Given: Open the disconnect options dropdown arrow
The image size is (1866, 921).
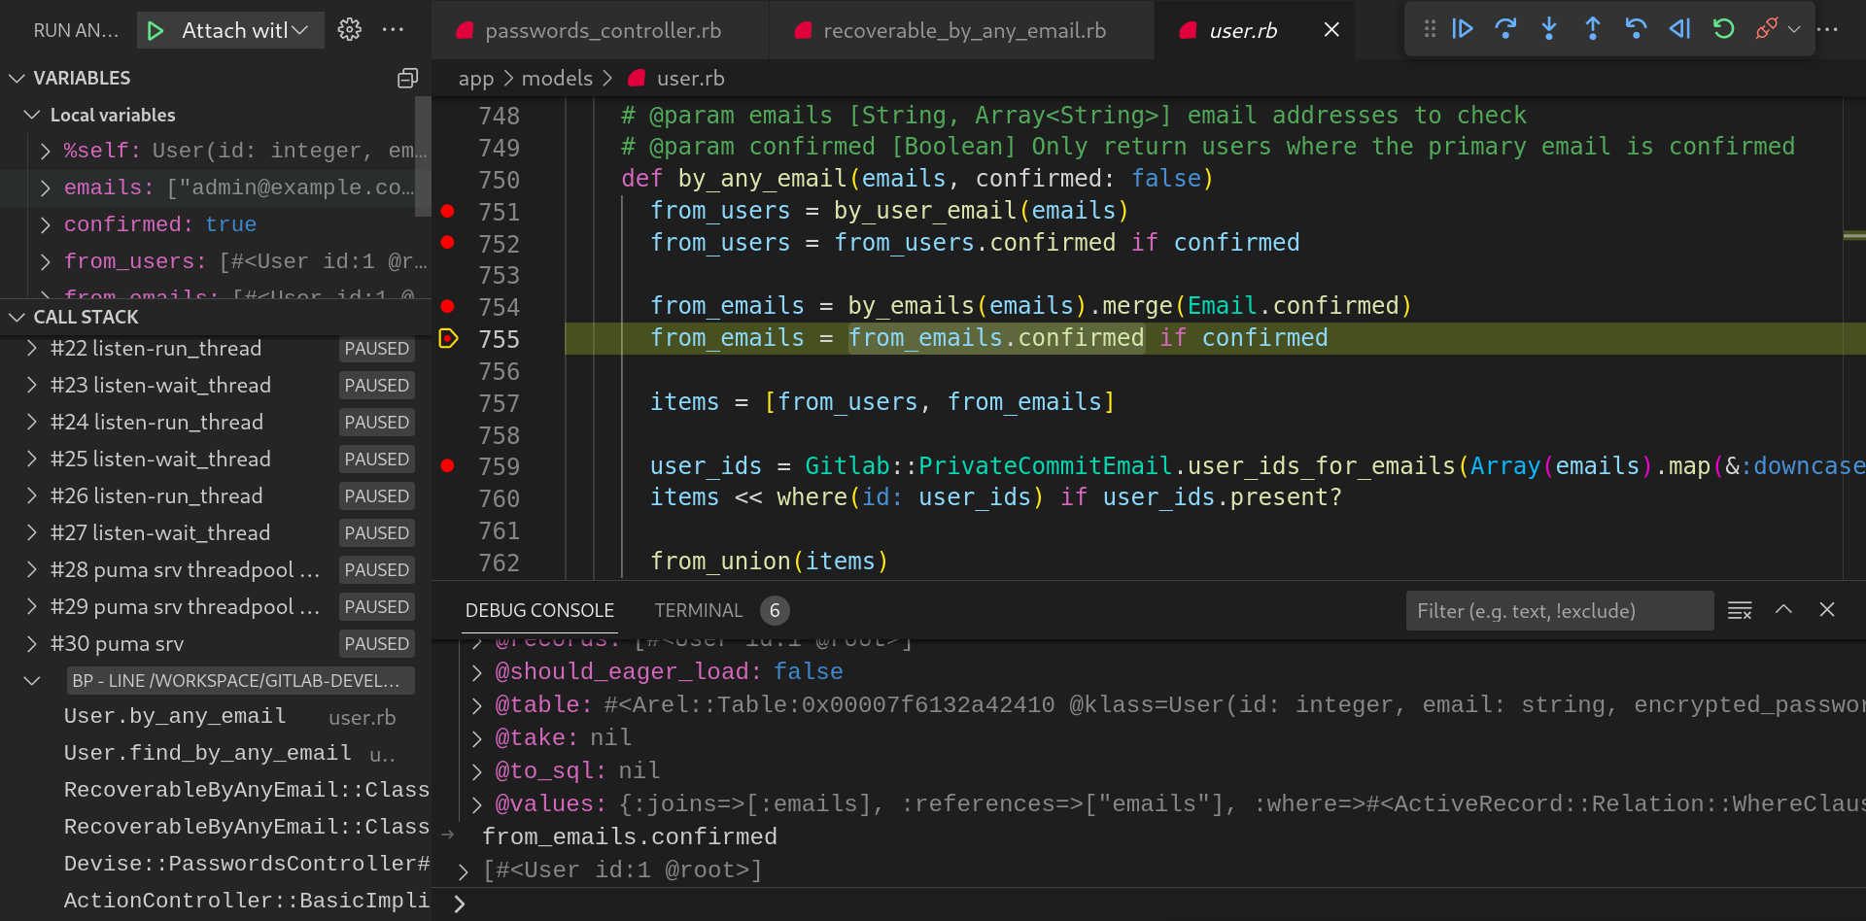Looking at the screenshot, I should click(1794, 30).
